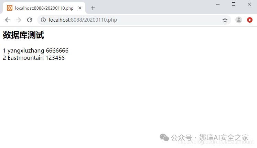Go back using the back arrow

point(8,20)
